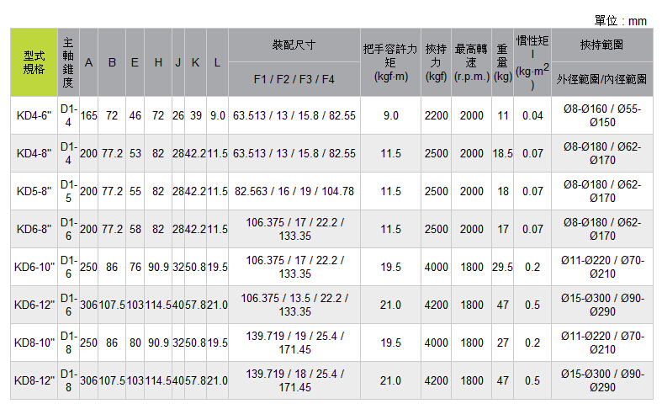Click the 單位 : mm label
Screen dimensions: 662x409
click(620, 20)
